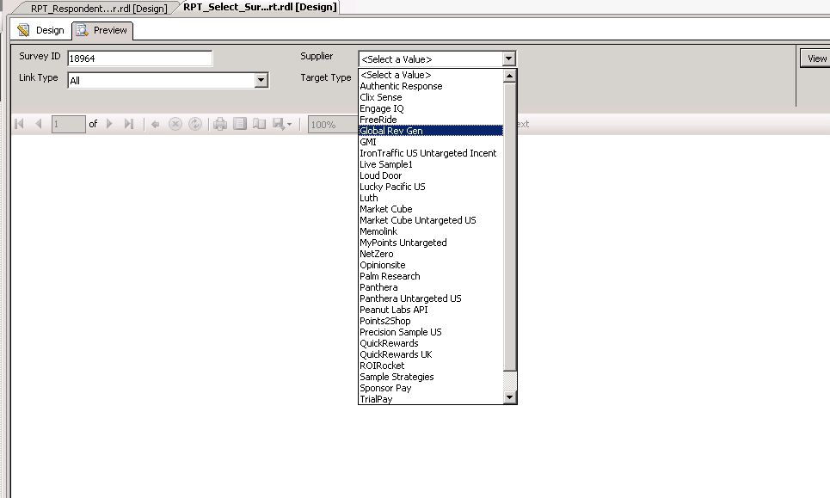Viewport: 830px width, 498px height.
Task: Open page setup
Action: (260, 124)
